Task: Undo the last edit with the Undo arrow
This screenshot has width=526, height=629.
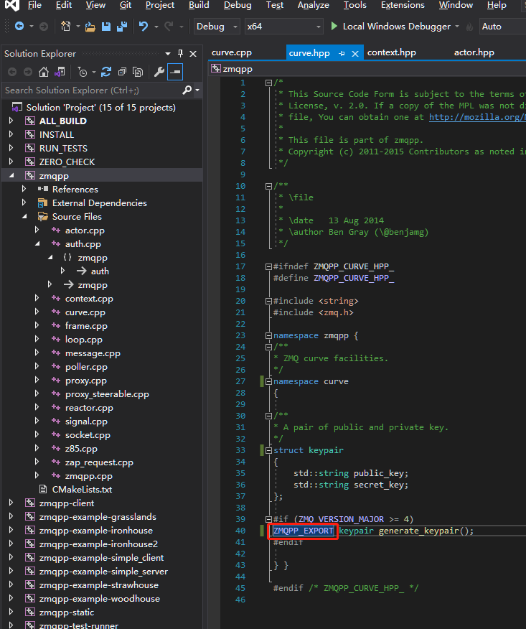Action: pos(143,27)
